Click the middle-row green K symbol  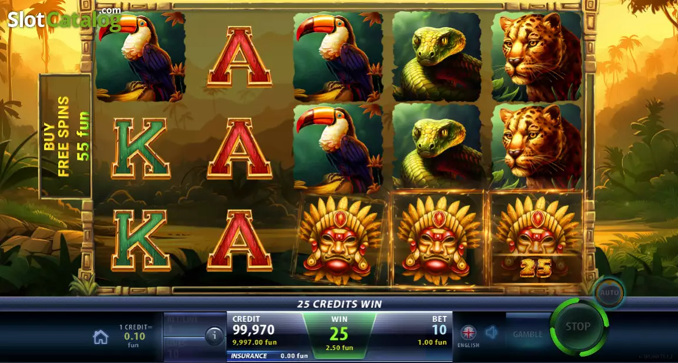(x=141, y=149)
